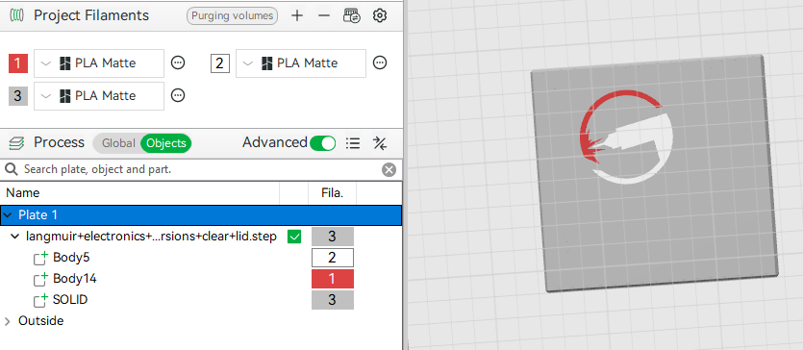Open the Purging volumes button
The image size is (803, 350).
pos(233,15)
